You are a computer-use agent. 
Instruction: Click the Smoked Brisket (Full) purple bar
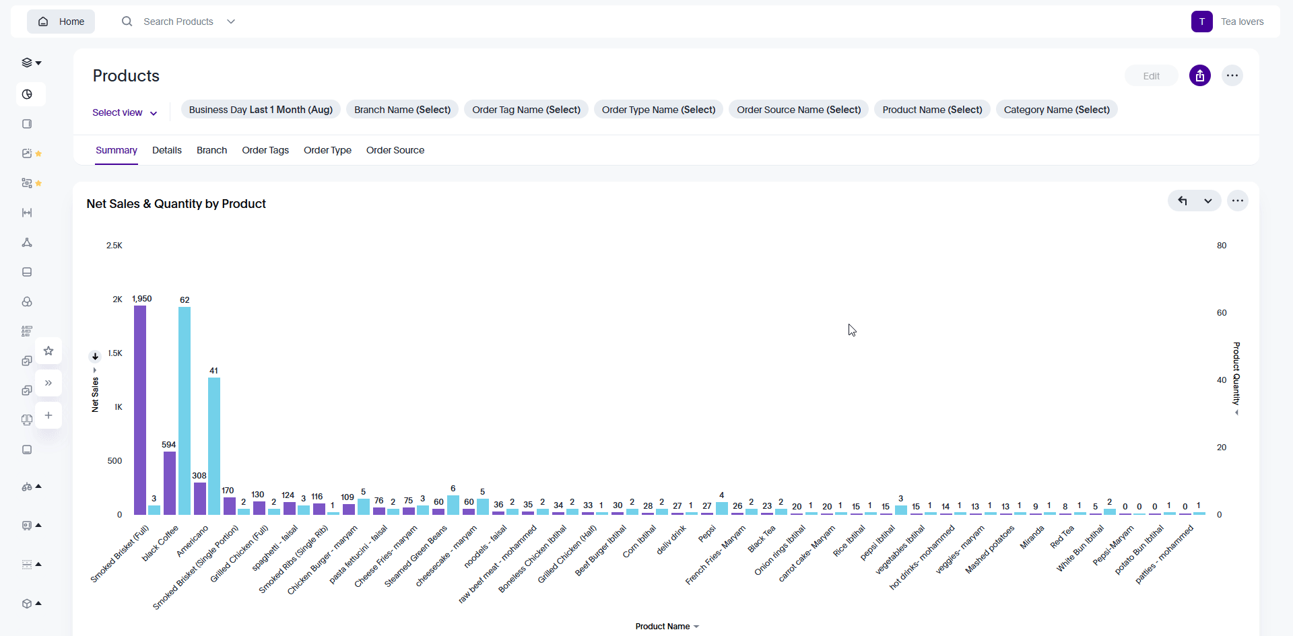click(x=140, y=410)
